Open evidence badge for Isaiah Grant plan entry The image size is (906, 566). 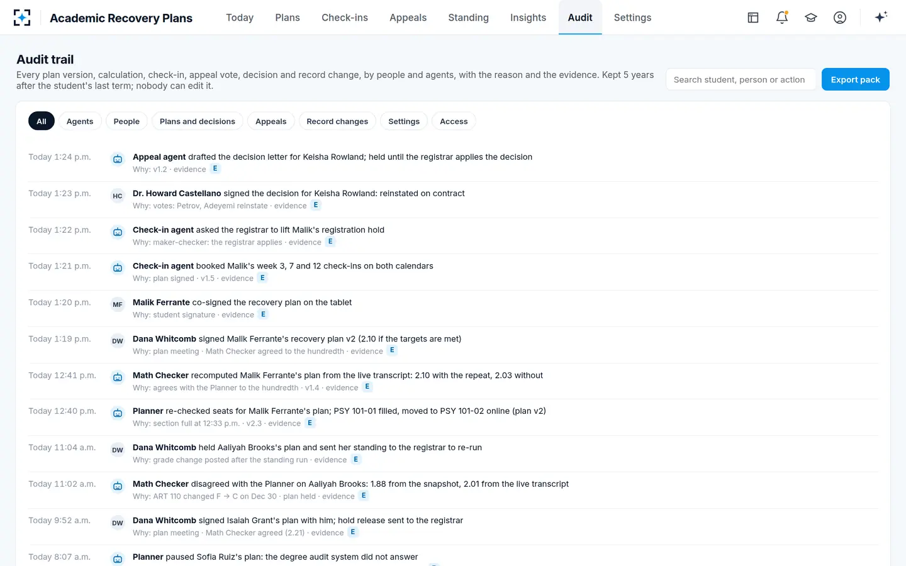[x=353, y=533]
